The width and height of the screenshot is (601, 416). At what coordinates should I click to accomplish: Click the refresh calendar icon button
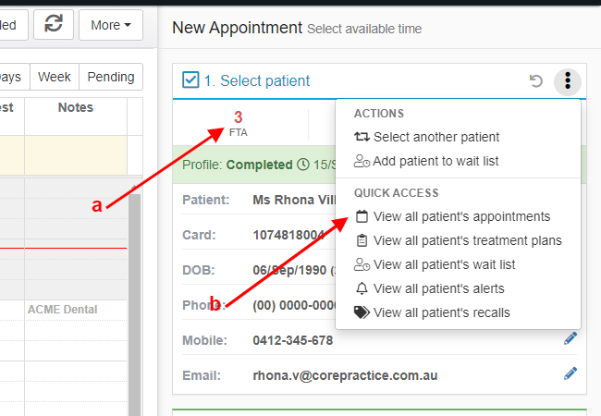point(54,25)
